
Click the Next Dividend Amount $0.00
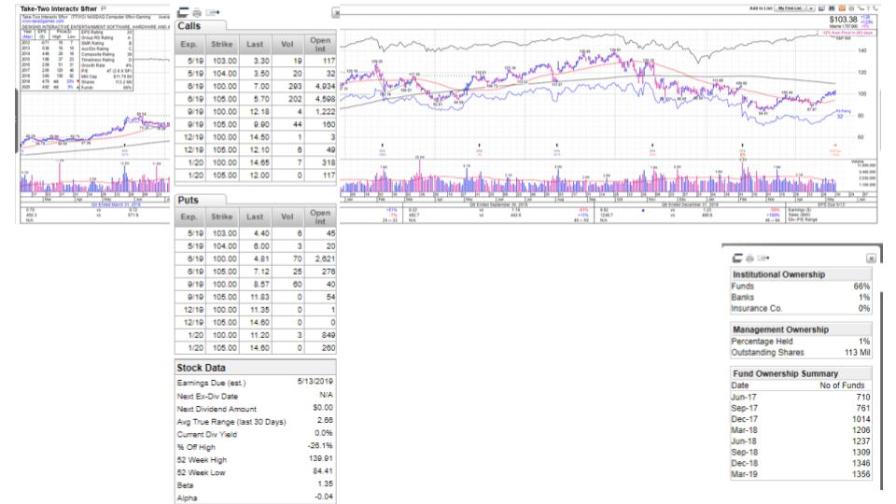coord(323,408)
